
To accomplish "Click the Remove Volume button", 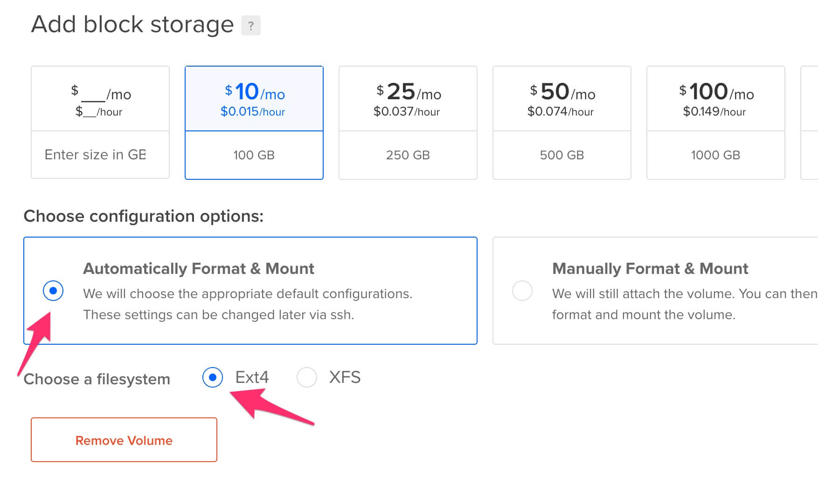I will pos(124,440).
